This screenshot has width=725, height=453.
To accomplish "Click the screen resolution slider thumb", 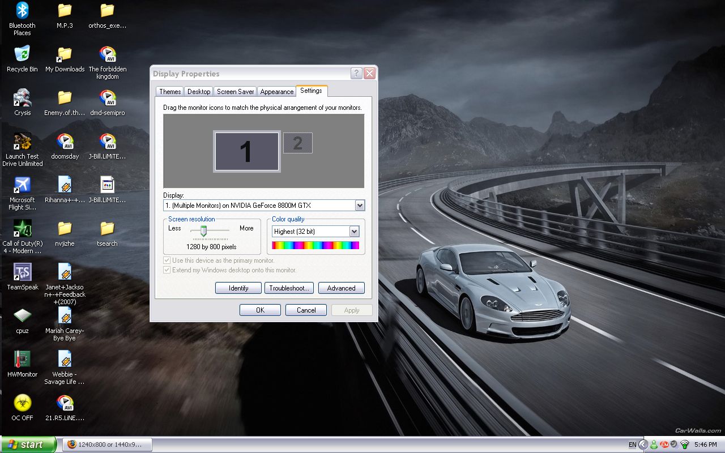I will pyautogui.click(x=203, y=230).
